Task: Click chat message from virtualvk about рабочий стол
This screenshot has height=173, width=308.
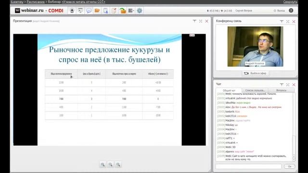Action: click(244, 98)
